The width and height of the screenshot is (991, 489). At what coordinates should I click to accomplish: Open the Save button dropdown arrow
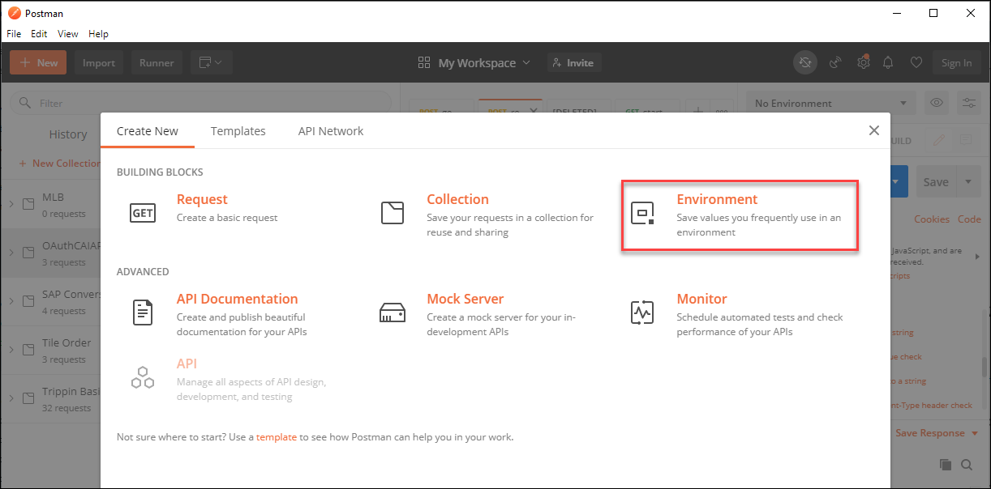tap(968, 182)
